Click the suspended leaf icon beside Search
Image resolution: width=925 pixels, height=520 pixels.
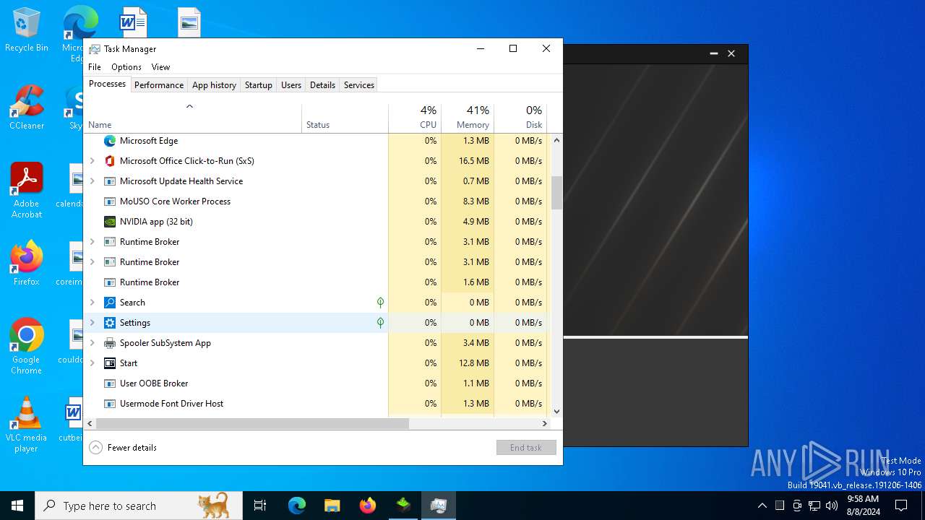point(380,303)
